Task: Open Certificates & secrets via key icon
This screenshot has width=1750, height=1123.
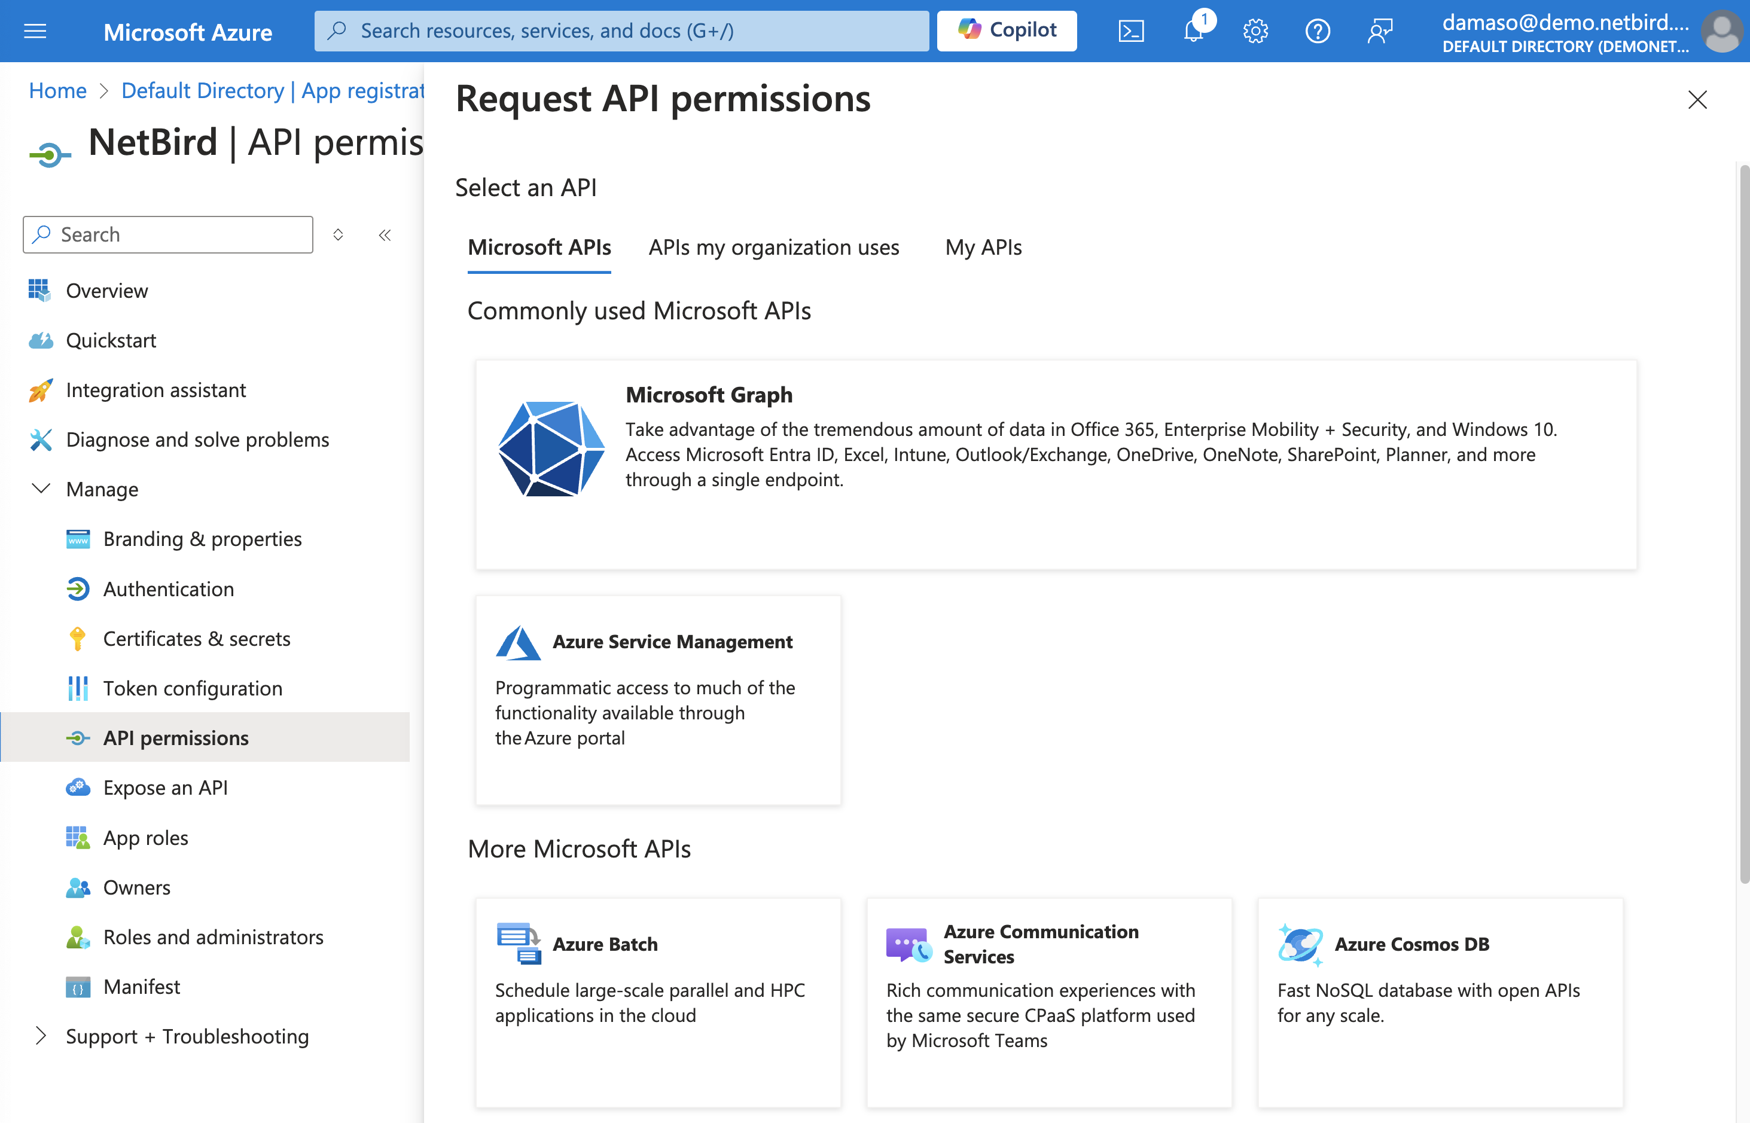Action: point(78,638)
